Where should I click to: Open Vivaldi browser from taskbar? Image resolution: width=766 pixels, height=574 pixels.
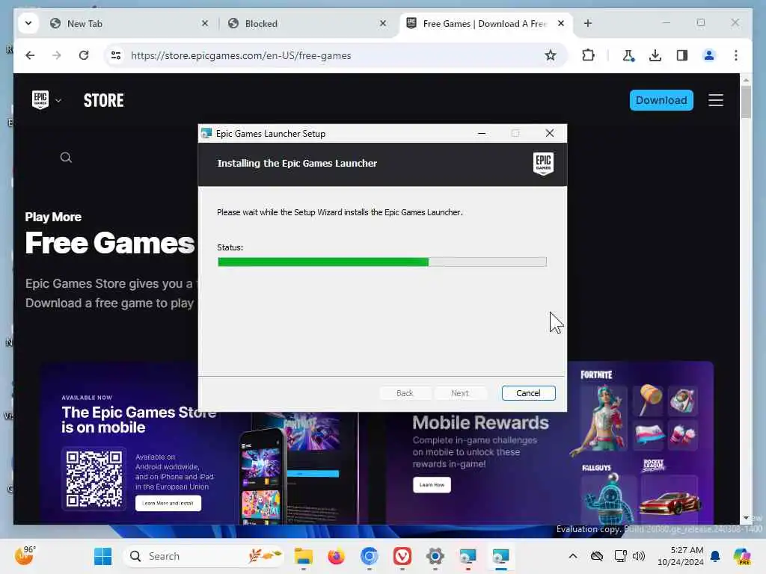pos(402,556)
